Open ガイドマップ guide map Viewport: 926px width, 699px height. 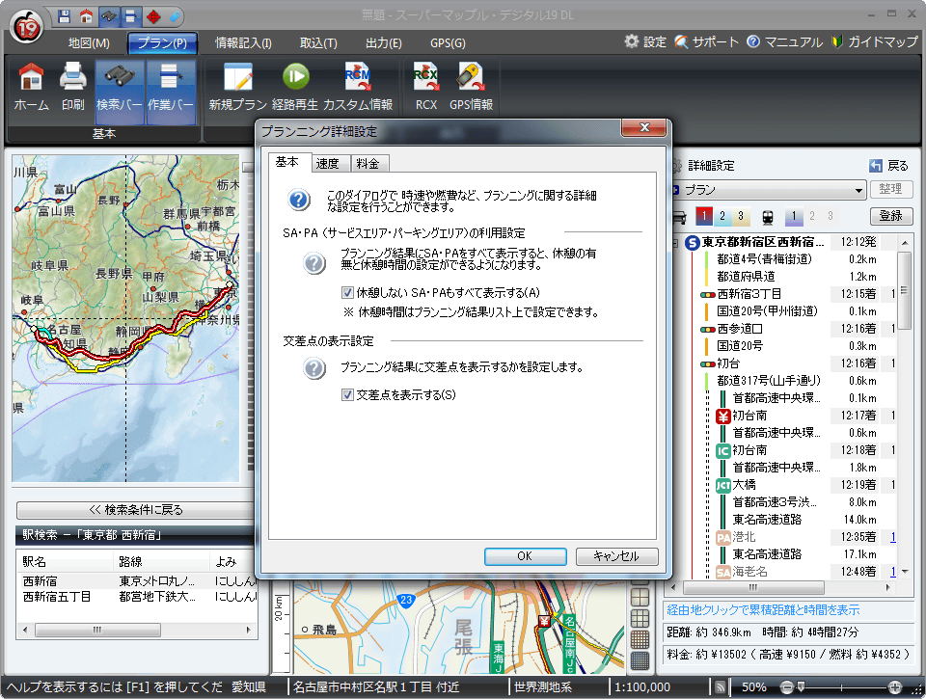click(875, 41)
